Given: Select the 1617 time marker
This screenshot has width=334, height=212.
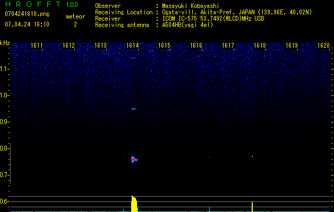Looking at the screenshot, I should (228, 46).
